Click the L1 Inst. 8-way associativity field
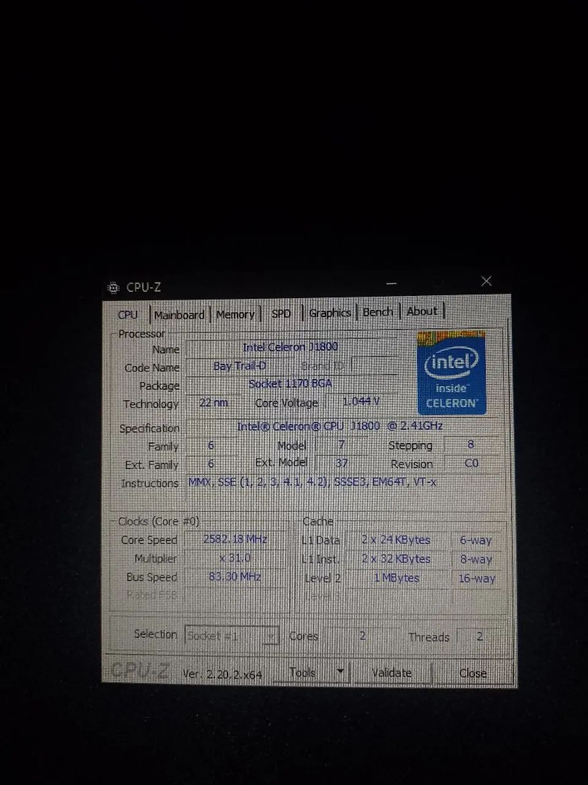Viewport: 588px width, 785px height. [x=476, y=559]
